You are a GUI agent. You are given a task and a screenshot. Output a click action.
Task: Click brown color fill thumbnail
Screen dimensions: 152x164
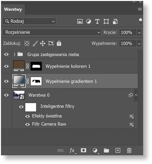pos(19,66)
